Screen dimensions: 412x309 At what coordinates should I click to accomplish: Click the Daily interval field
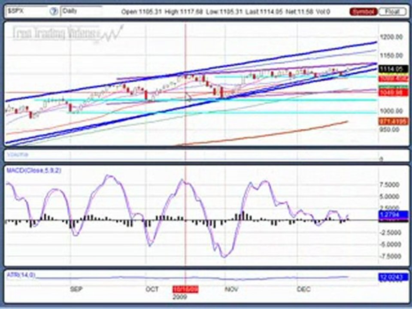click(81, 11)
